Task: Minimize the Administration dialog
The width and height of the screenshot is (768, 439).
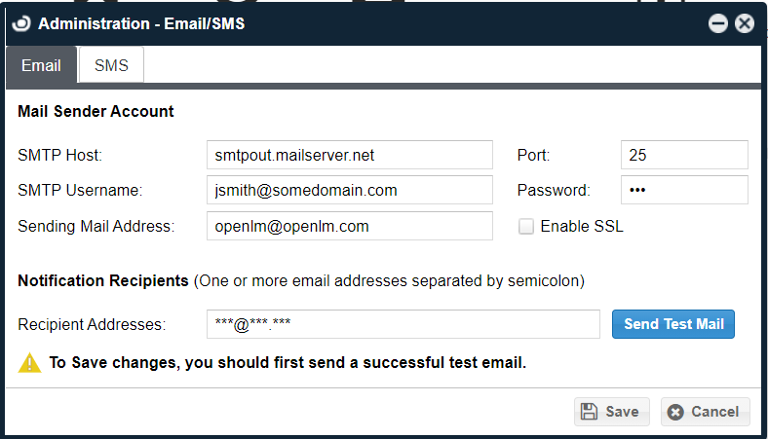Action: coord(718,23)
